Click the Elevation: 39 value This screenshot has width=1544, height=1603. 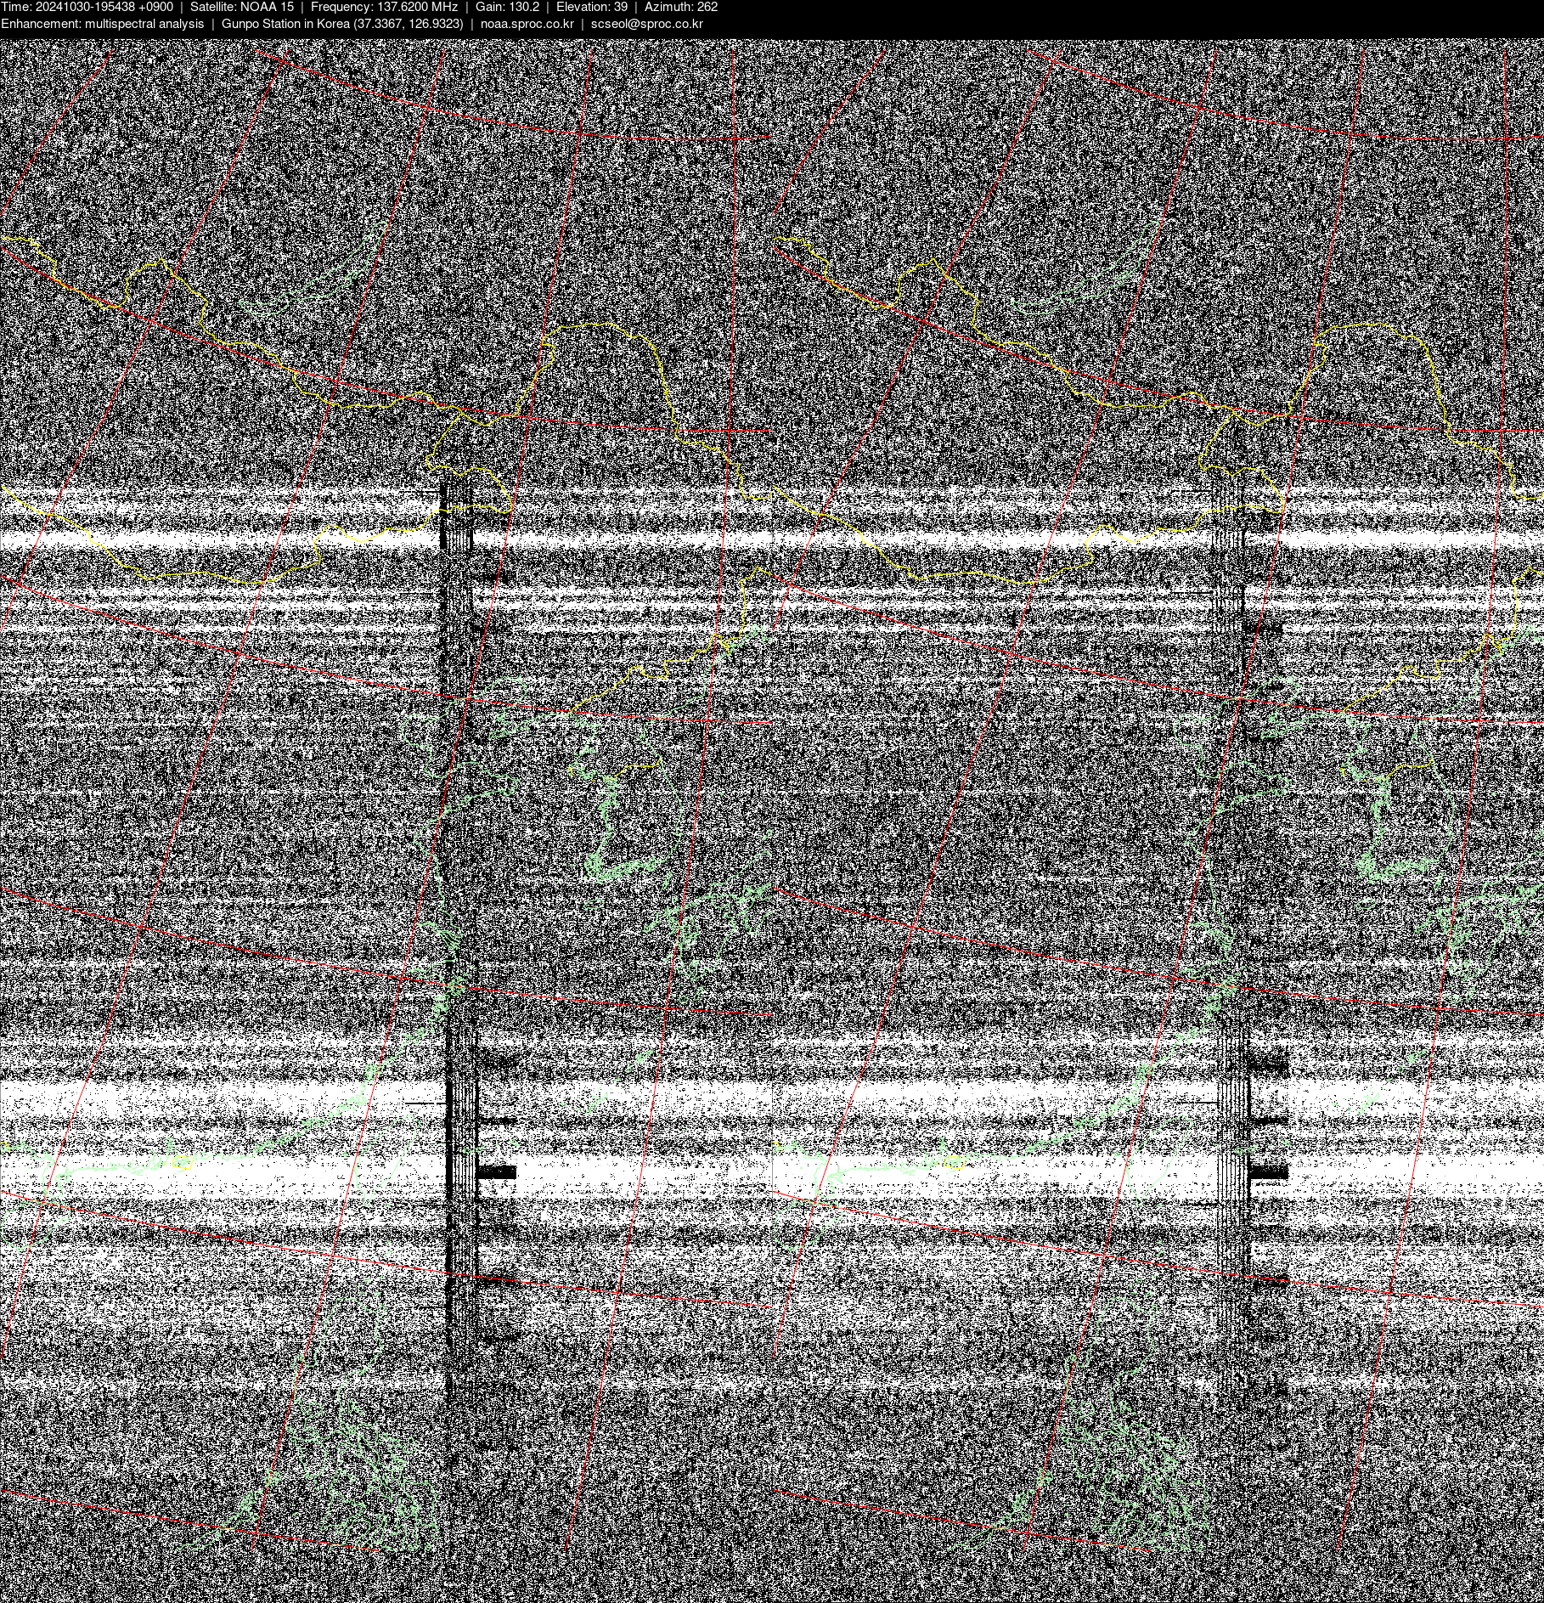[x=592, y=7]
